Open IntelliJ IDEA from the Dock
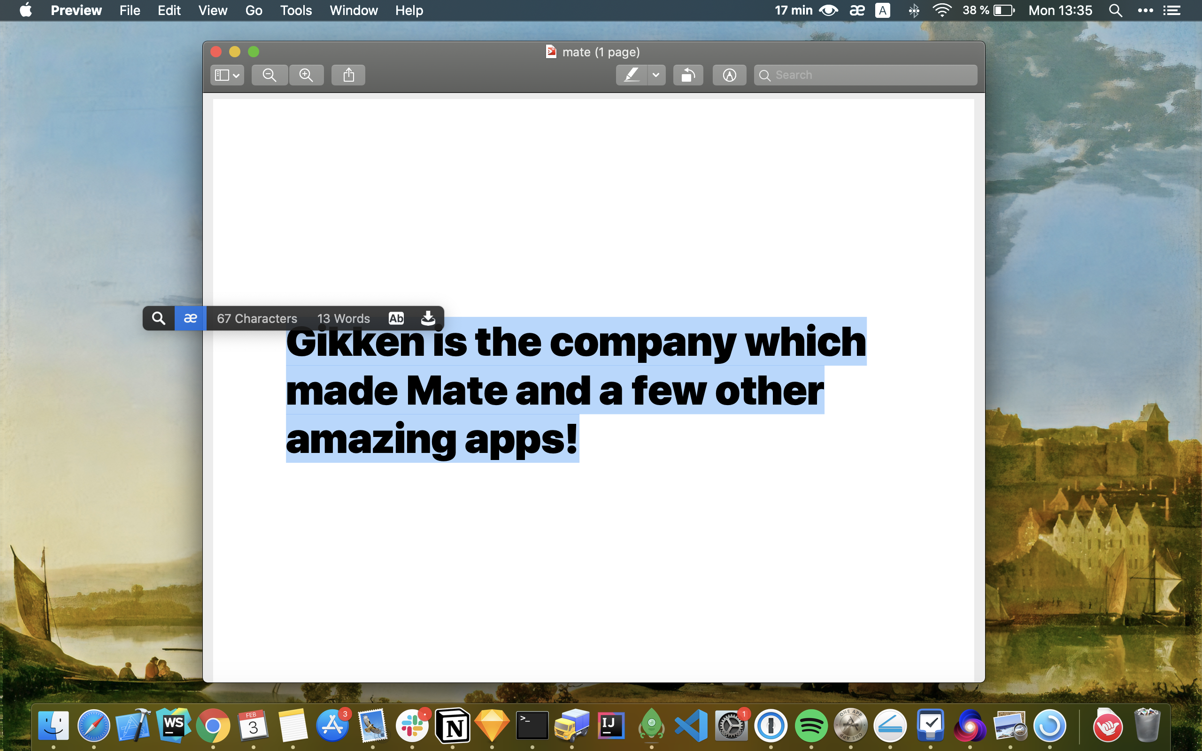The image size is (1202, 751). pos(611,725)
